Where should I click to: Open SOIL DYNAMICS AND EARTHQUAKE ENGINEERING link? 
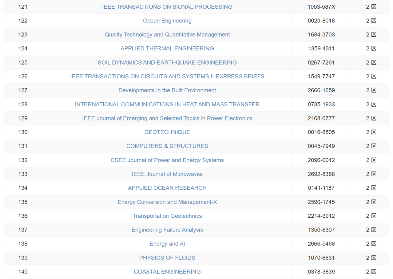coord(167,62)
